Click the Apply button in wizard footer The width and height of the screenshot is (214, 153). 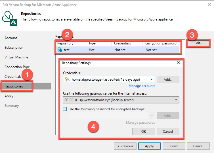point(149,146)
